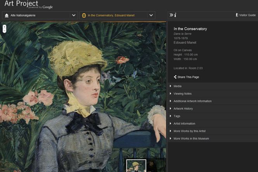The image size is (258, 172).
Task: Click the info 'i' icon
Action: (175, 15)
